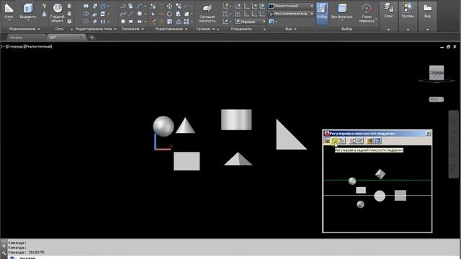Viewport: 461px width, 259px height.
Task: Select the Клин wedge solid tool
Action: click(9, 12)
